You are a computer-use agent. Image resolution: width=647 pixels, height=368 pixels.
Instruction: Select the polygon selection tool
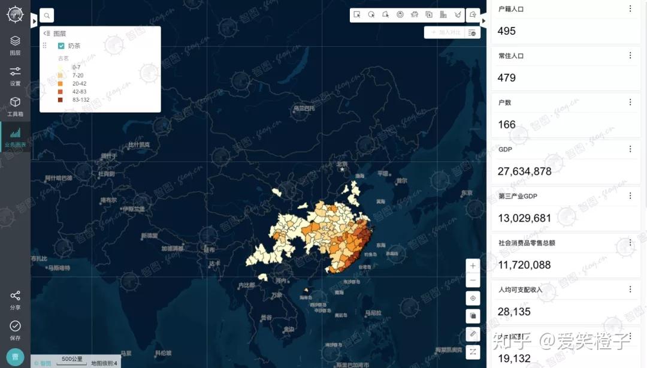[x=386, y=14]
